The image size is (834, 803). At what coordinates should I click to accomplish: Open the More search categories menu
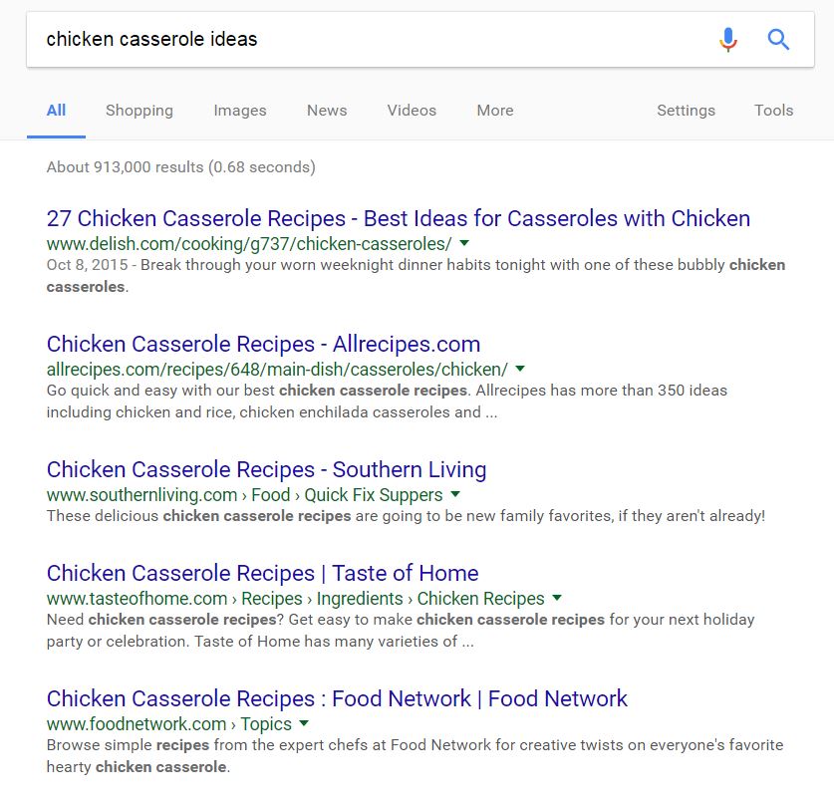495,110
